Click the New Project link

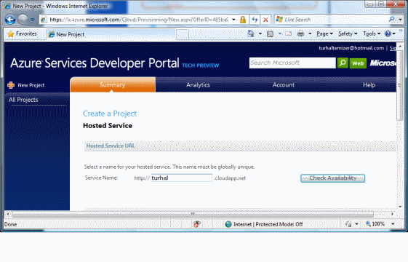(x=31, y=85)
